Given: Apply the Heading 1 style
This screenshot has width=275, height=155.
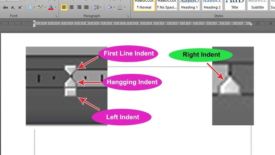Looking at the screenshot, I should [x=189, y=5].
